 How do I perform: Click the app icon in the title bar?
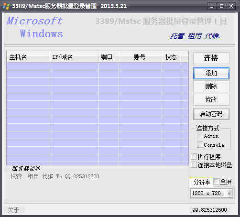tap(6, 6)
